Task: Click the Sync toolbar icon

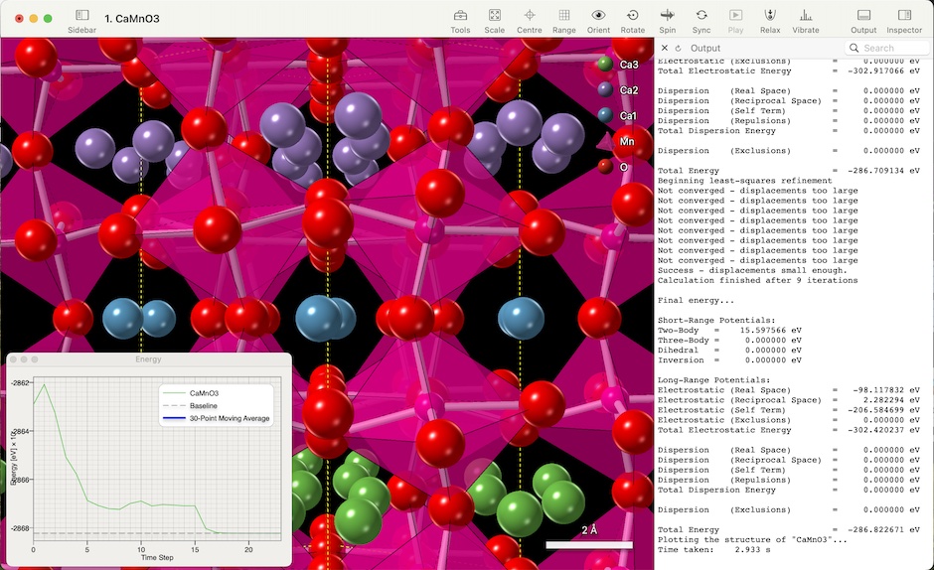Action: pos(701,16)
